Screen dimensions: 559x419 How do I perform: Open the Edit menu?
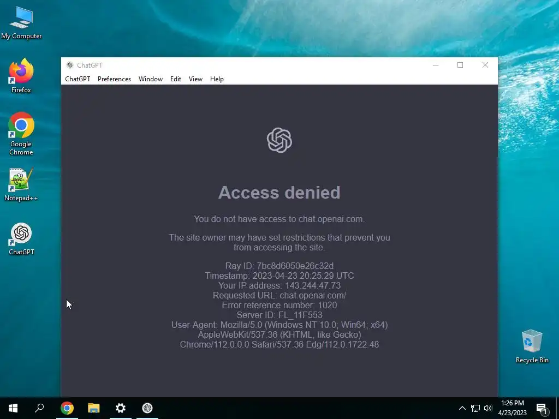(x=176, y=79)
